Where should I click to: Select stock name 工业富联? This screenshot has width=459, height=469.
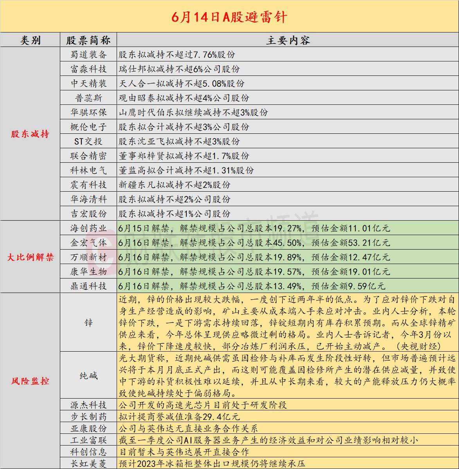pos(88,440)
